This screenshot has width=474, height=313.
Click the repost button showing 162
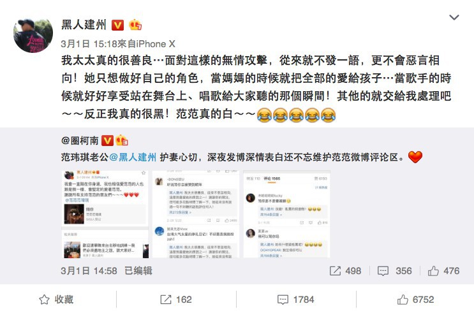[x=176, y=300]
